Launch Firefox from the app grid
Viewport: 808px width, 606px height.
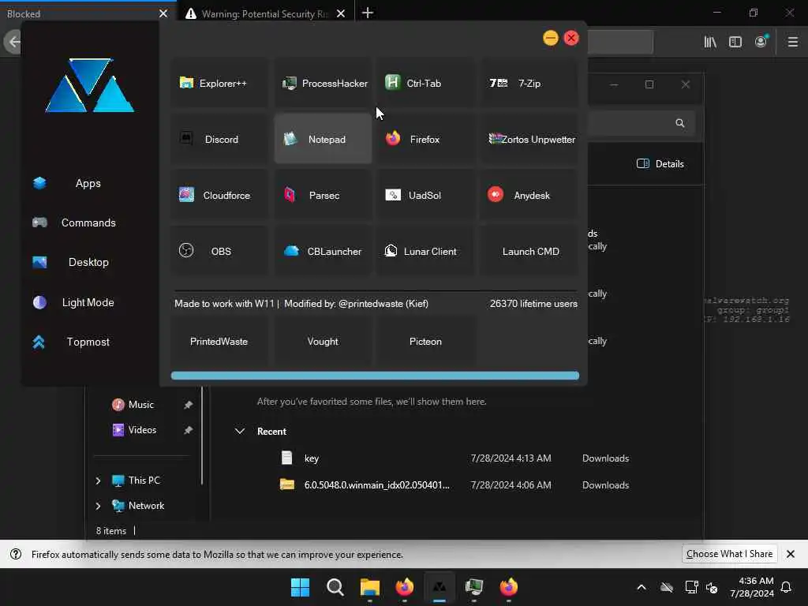(425, 139)
